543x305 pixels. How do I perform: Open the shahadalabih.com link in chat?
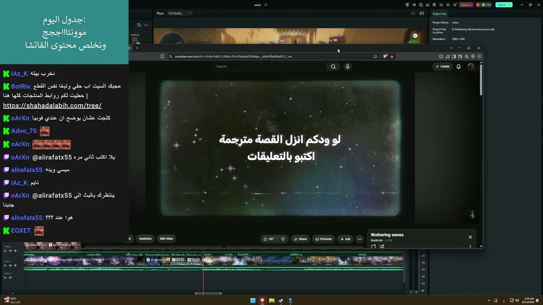[x=52, y=105]
